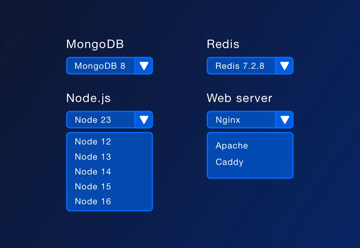
Task: Click the Redis heading label
Action: [x=223, y=44]
